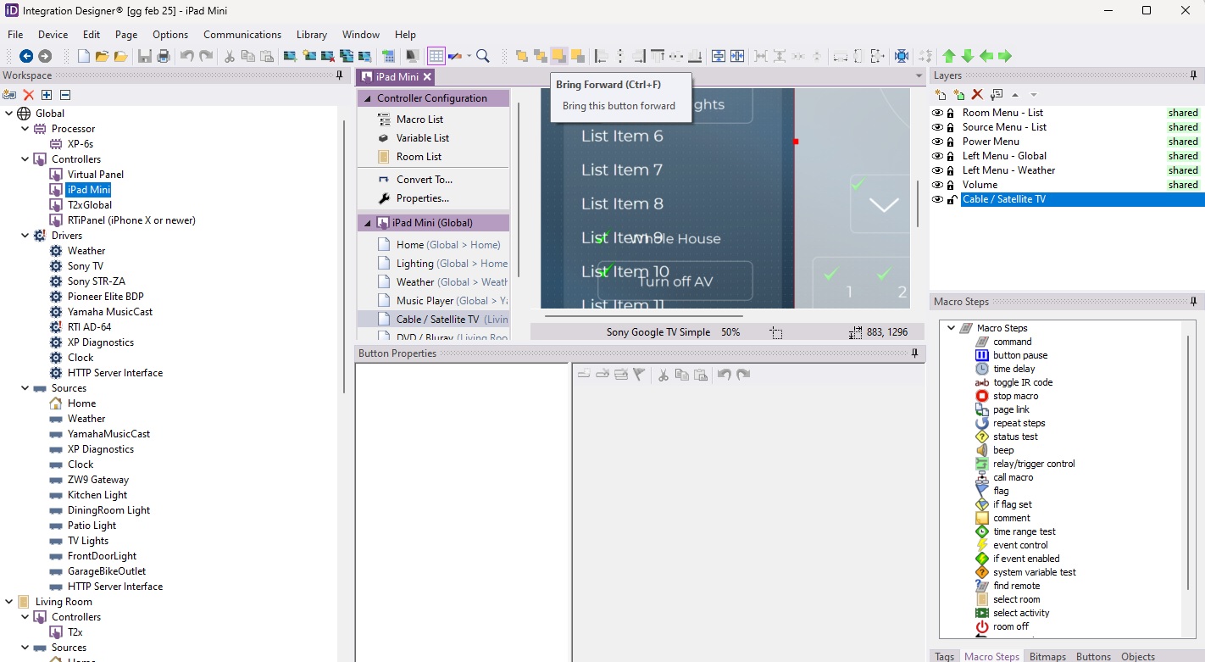Click the green up arrow toolbar icon
This screenshot has width=1205, height=662.
pos(949,56)
